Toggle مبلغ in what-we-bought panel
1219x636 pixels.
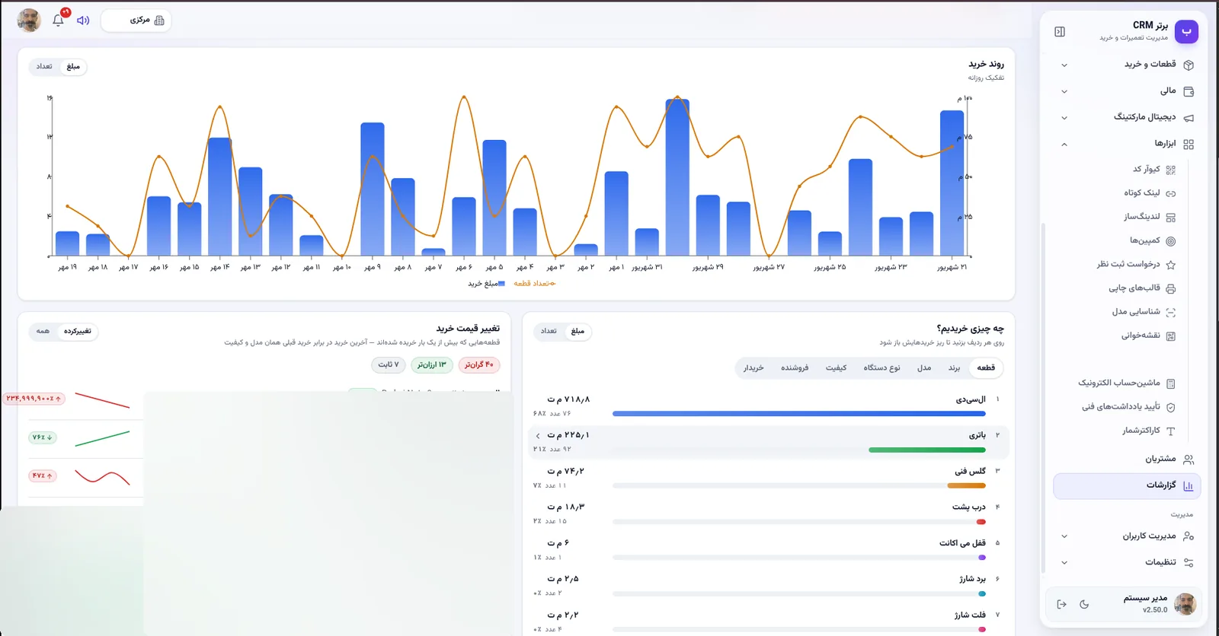click(x=578, y=331)
